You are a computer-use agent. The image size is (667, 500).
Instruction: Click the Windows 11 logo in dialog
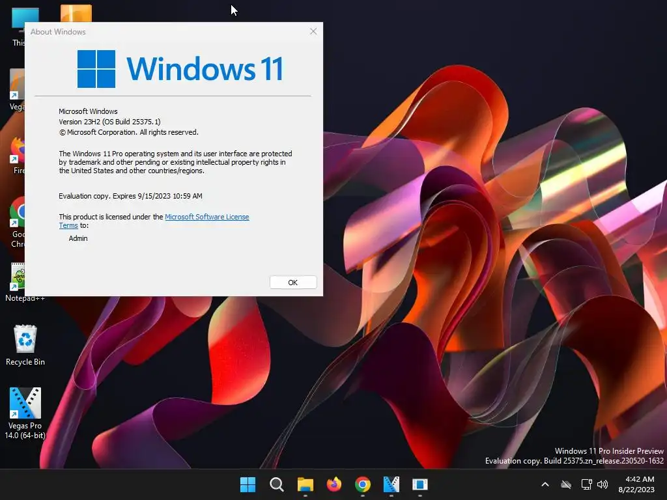[180, 69]
